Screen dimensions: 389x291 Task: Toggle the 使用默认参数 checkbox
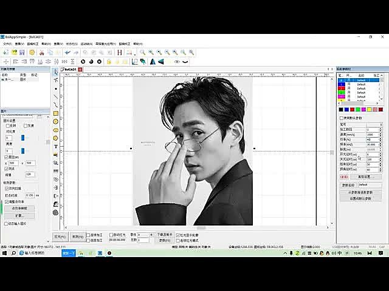[342, 118]
